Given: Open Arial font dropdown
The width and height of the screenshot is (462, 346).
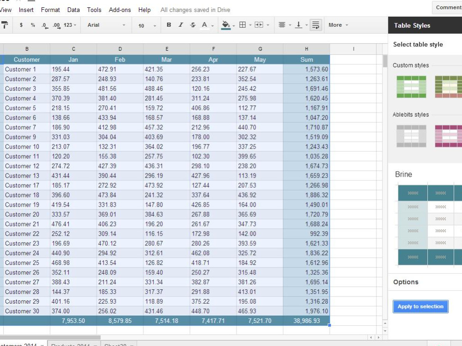Looking at the screenshot, I should [x=106, y=25].
